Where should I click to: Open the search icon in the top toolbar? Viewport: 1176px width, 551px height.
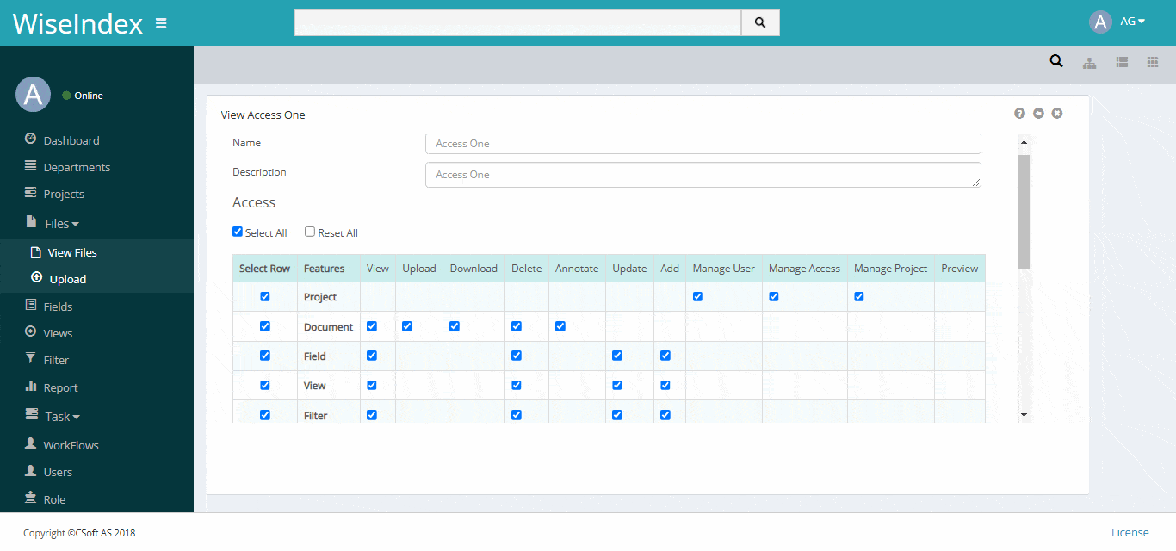coord(1056,61)
